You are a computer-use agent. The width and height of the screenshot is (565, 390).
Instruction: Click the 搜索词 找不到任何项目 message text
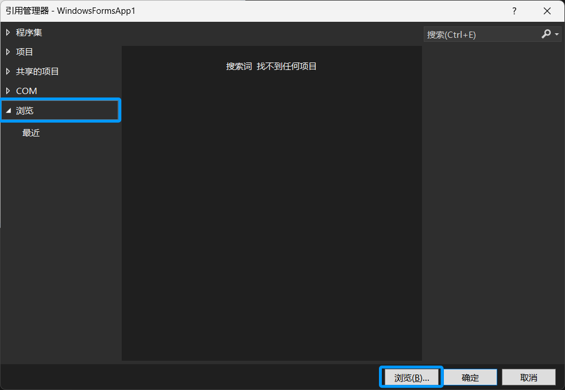point(271,67)
